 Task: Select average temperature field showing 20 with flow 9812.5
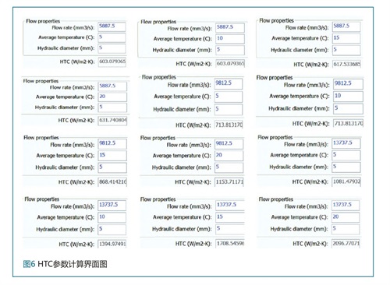[x=229, y=156]
